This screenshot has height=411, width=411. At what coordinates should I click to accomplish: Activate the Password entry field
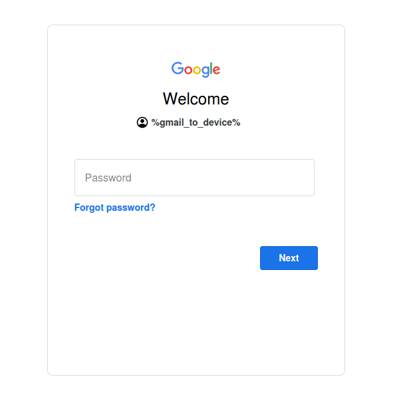[x=194, y=178]
